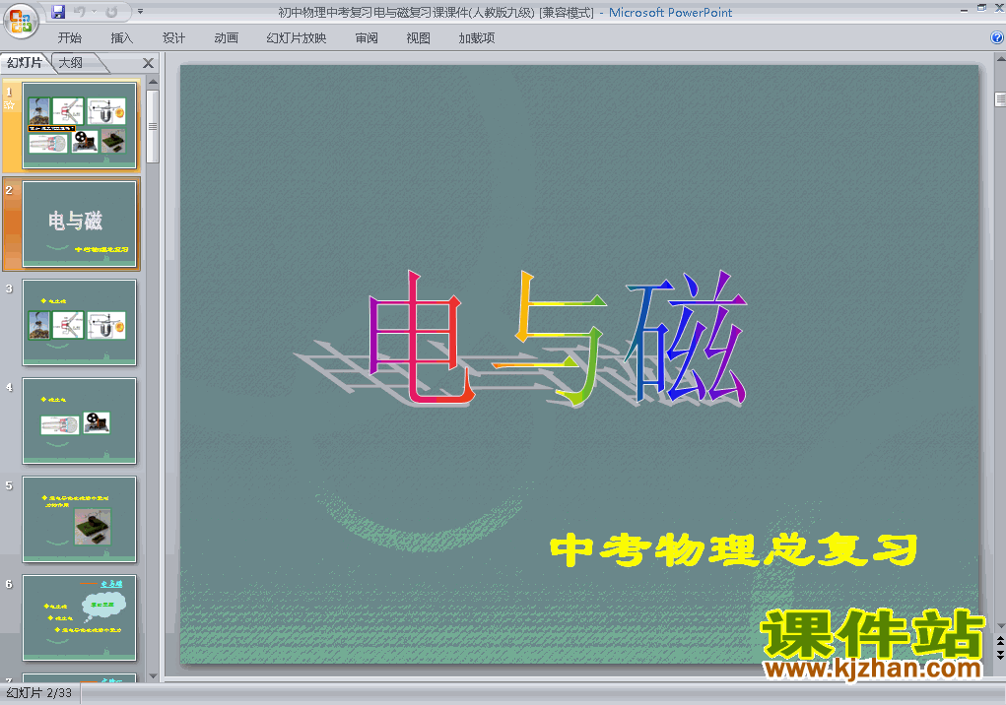Click thumbnail pane scroll down arrow
Screen dimensions: 1006x705
click(x=153, y=675)
